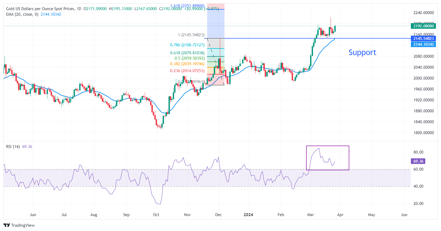Click the Oct label on time axis

tap(156, 215)
